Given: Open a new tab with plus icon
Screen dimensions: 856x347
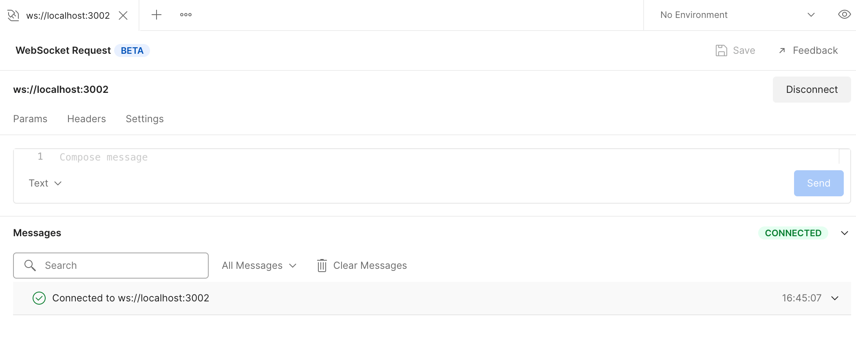Looking at the screenshot, I should coord(157,15).
